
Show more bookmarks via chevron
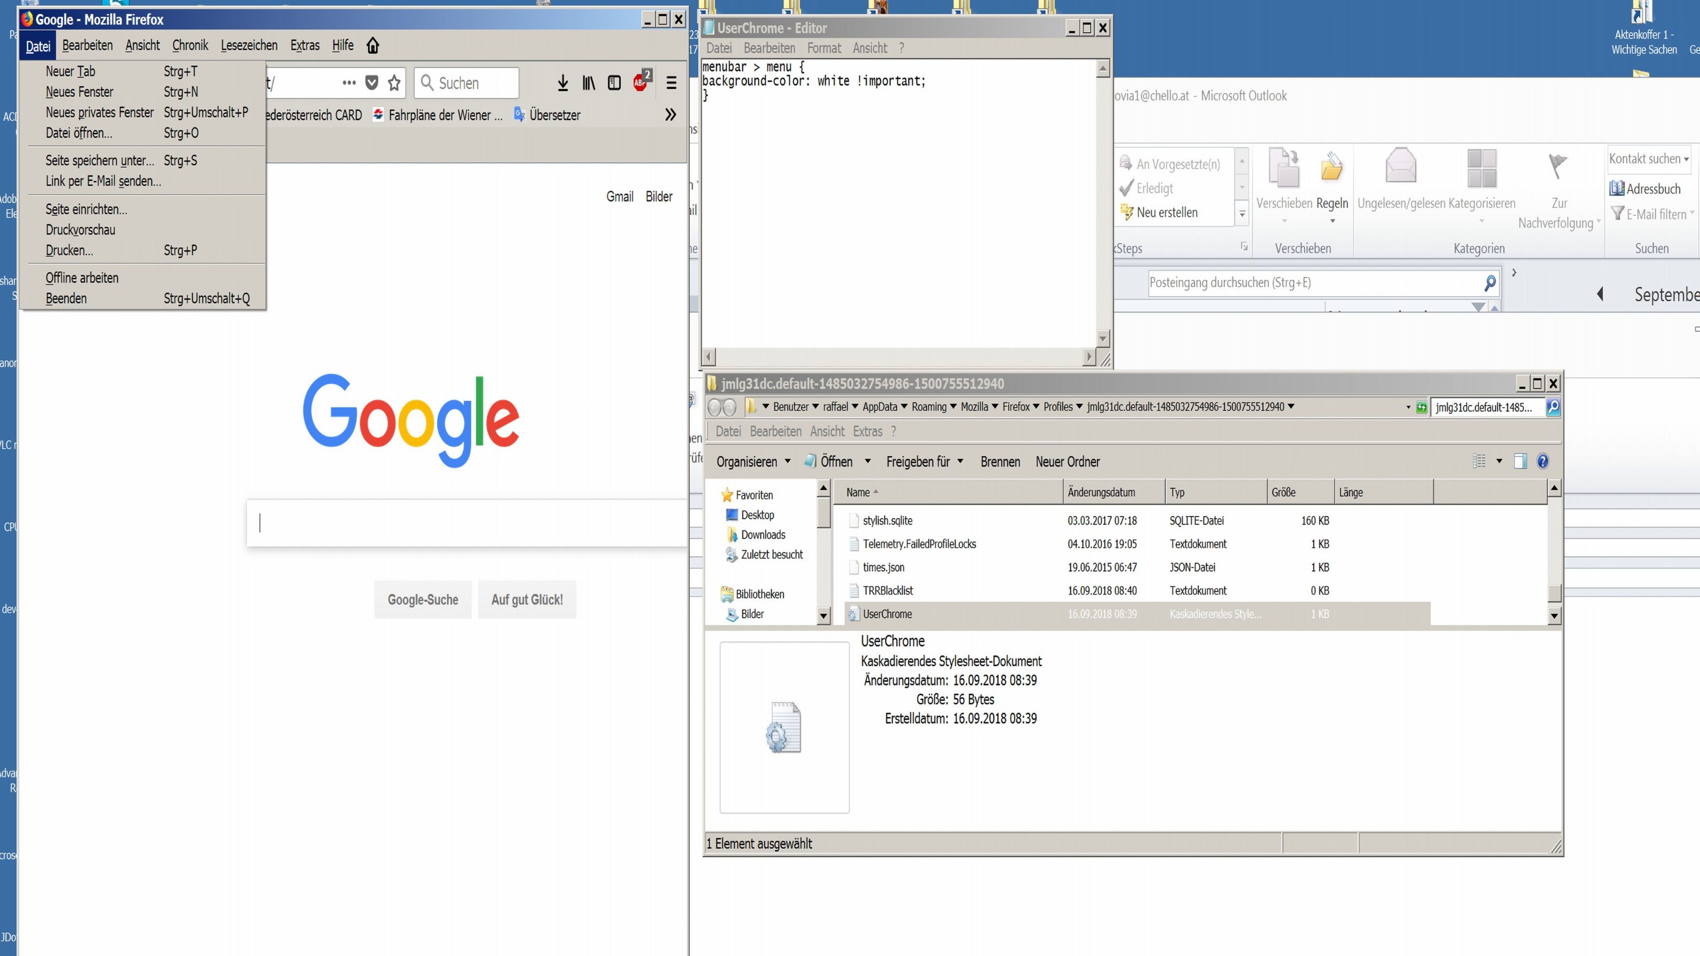(670, 115)
